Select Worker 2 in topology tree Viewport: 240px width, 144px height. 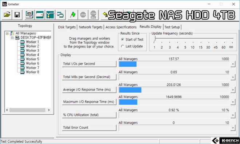click(x=32, y=46)
